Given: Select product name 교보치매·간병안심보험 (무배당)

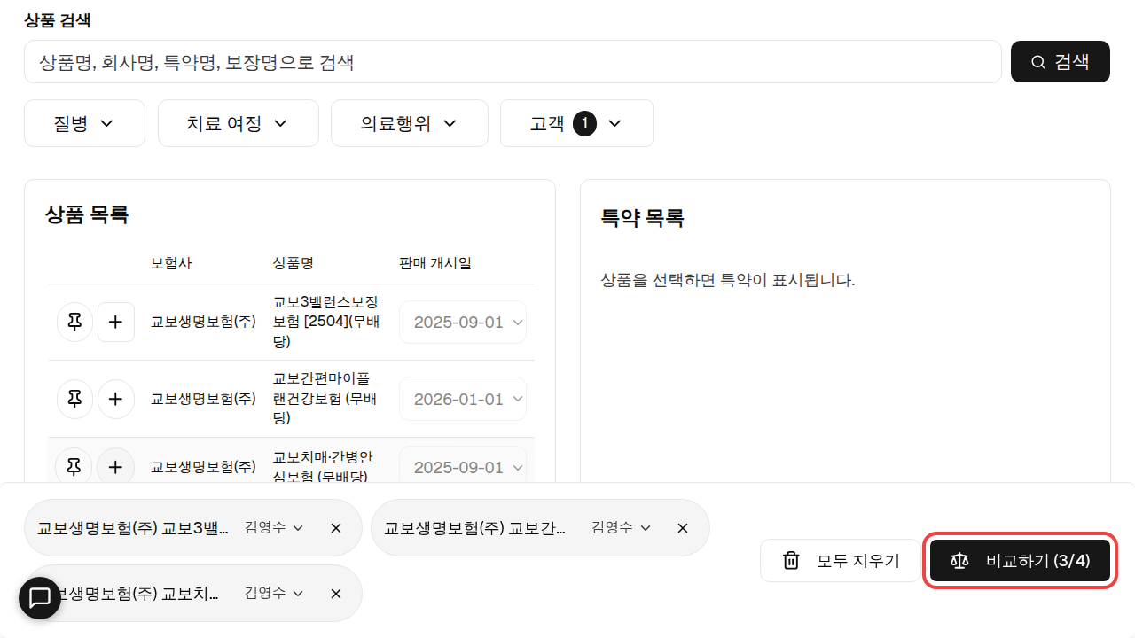Looking at the screenshot, I should click(323, 466).
